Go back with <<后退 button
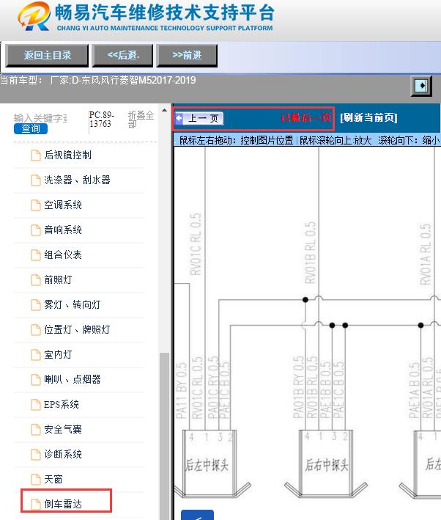Image resolution: width=441 pixels, height=520 pixels. [x=122, y=55]
